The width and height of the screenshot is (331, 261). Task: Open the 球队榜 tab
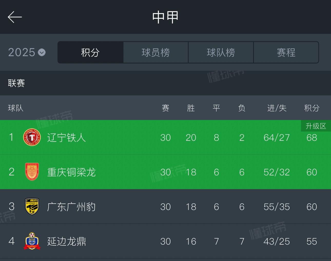coord(221,52)
